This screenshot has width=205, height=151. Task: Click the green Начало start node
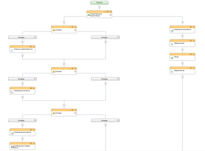99,2
